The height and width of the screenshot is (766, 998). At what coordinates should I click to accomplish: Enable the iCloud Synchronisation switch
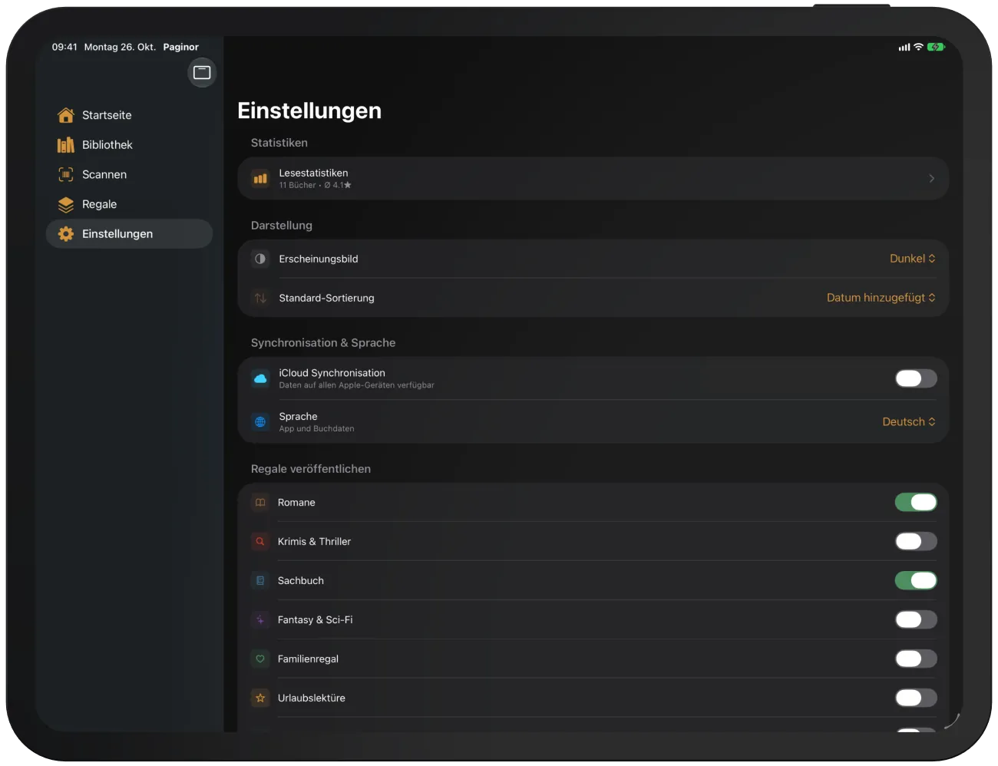pyautogui.click(x=916, y=378)
